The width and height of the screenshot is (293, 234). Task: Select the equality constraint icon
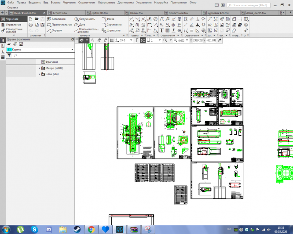pos(191,30)
